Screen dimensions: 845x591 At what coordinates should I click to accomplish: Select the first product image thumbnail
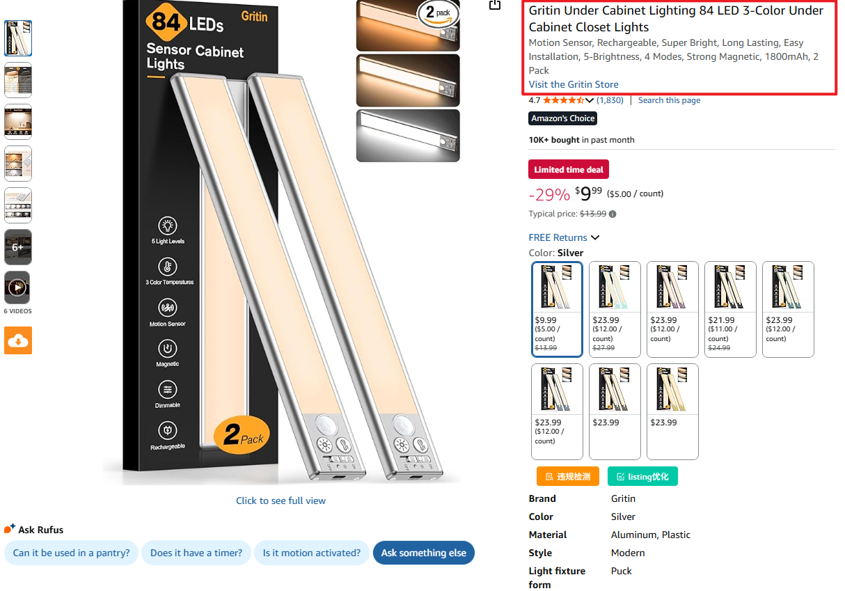(18, 38)
